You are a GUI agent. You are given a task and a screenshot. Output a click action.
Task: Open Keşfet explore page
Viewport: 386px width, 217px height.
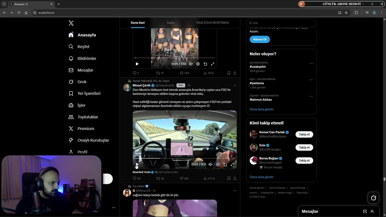[79, 47]
